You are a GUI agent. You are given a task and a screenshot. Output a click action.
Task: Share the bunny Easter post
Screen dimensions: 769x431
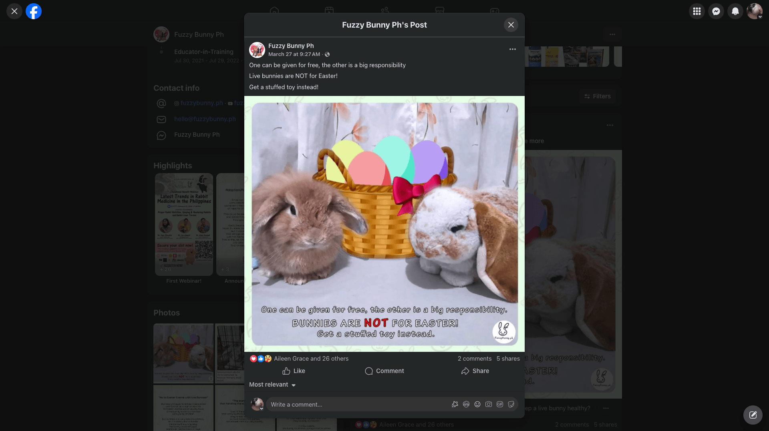[x=475, y=371]
